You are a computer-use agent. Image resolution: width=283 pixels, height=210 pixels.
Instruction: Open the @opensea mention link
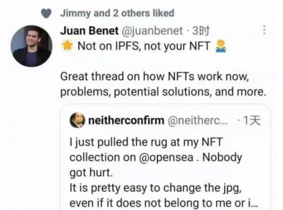click(x=166, y=157)
